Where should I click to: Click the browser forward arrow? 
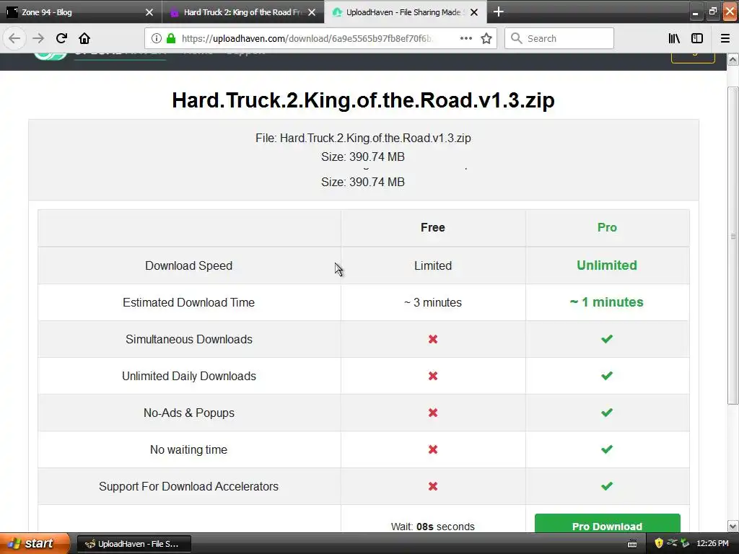(38, 38)
